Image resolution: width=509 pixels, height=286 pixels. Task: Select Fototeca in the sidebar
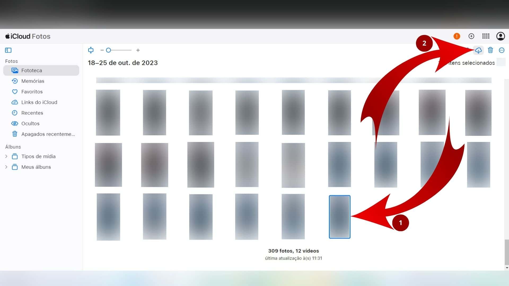(41, 70)
